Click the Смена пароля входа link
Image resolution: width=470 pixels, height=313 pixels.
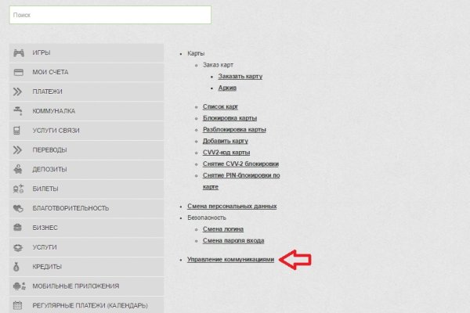point(233,241)
